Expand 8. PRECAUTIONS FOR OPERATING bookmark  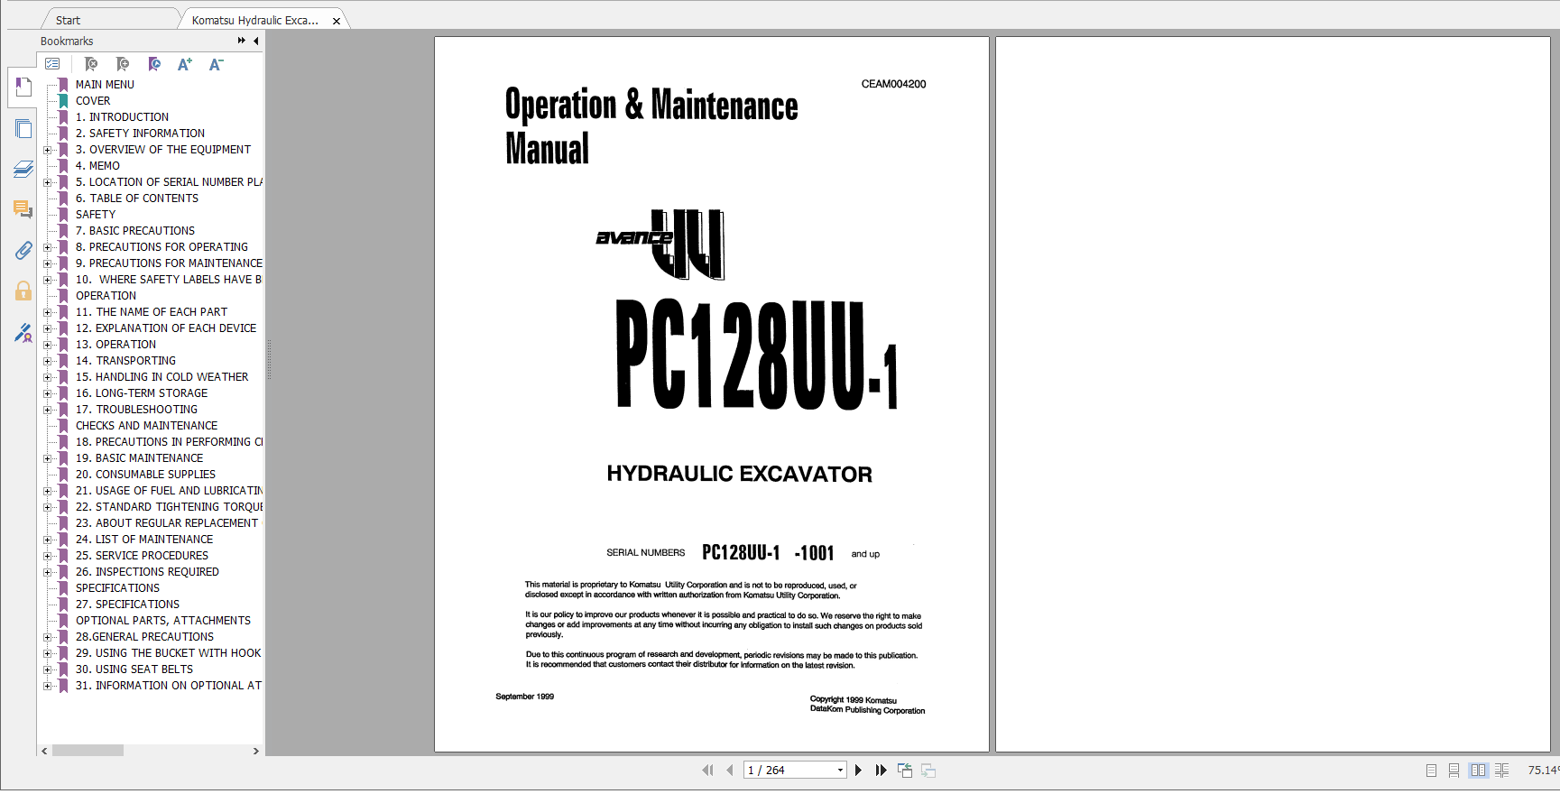click(x=47, y=247)
